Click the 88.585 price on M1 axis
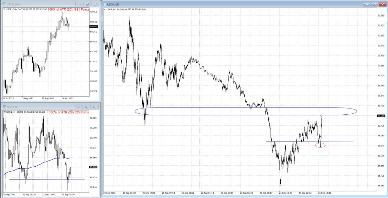 pos(381,186)
